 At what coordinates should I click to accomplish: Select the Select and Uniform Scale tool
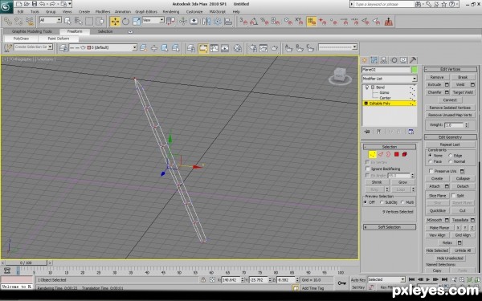137,22
